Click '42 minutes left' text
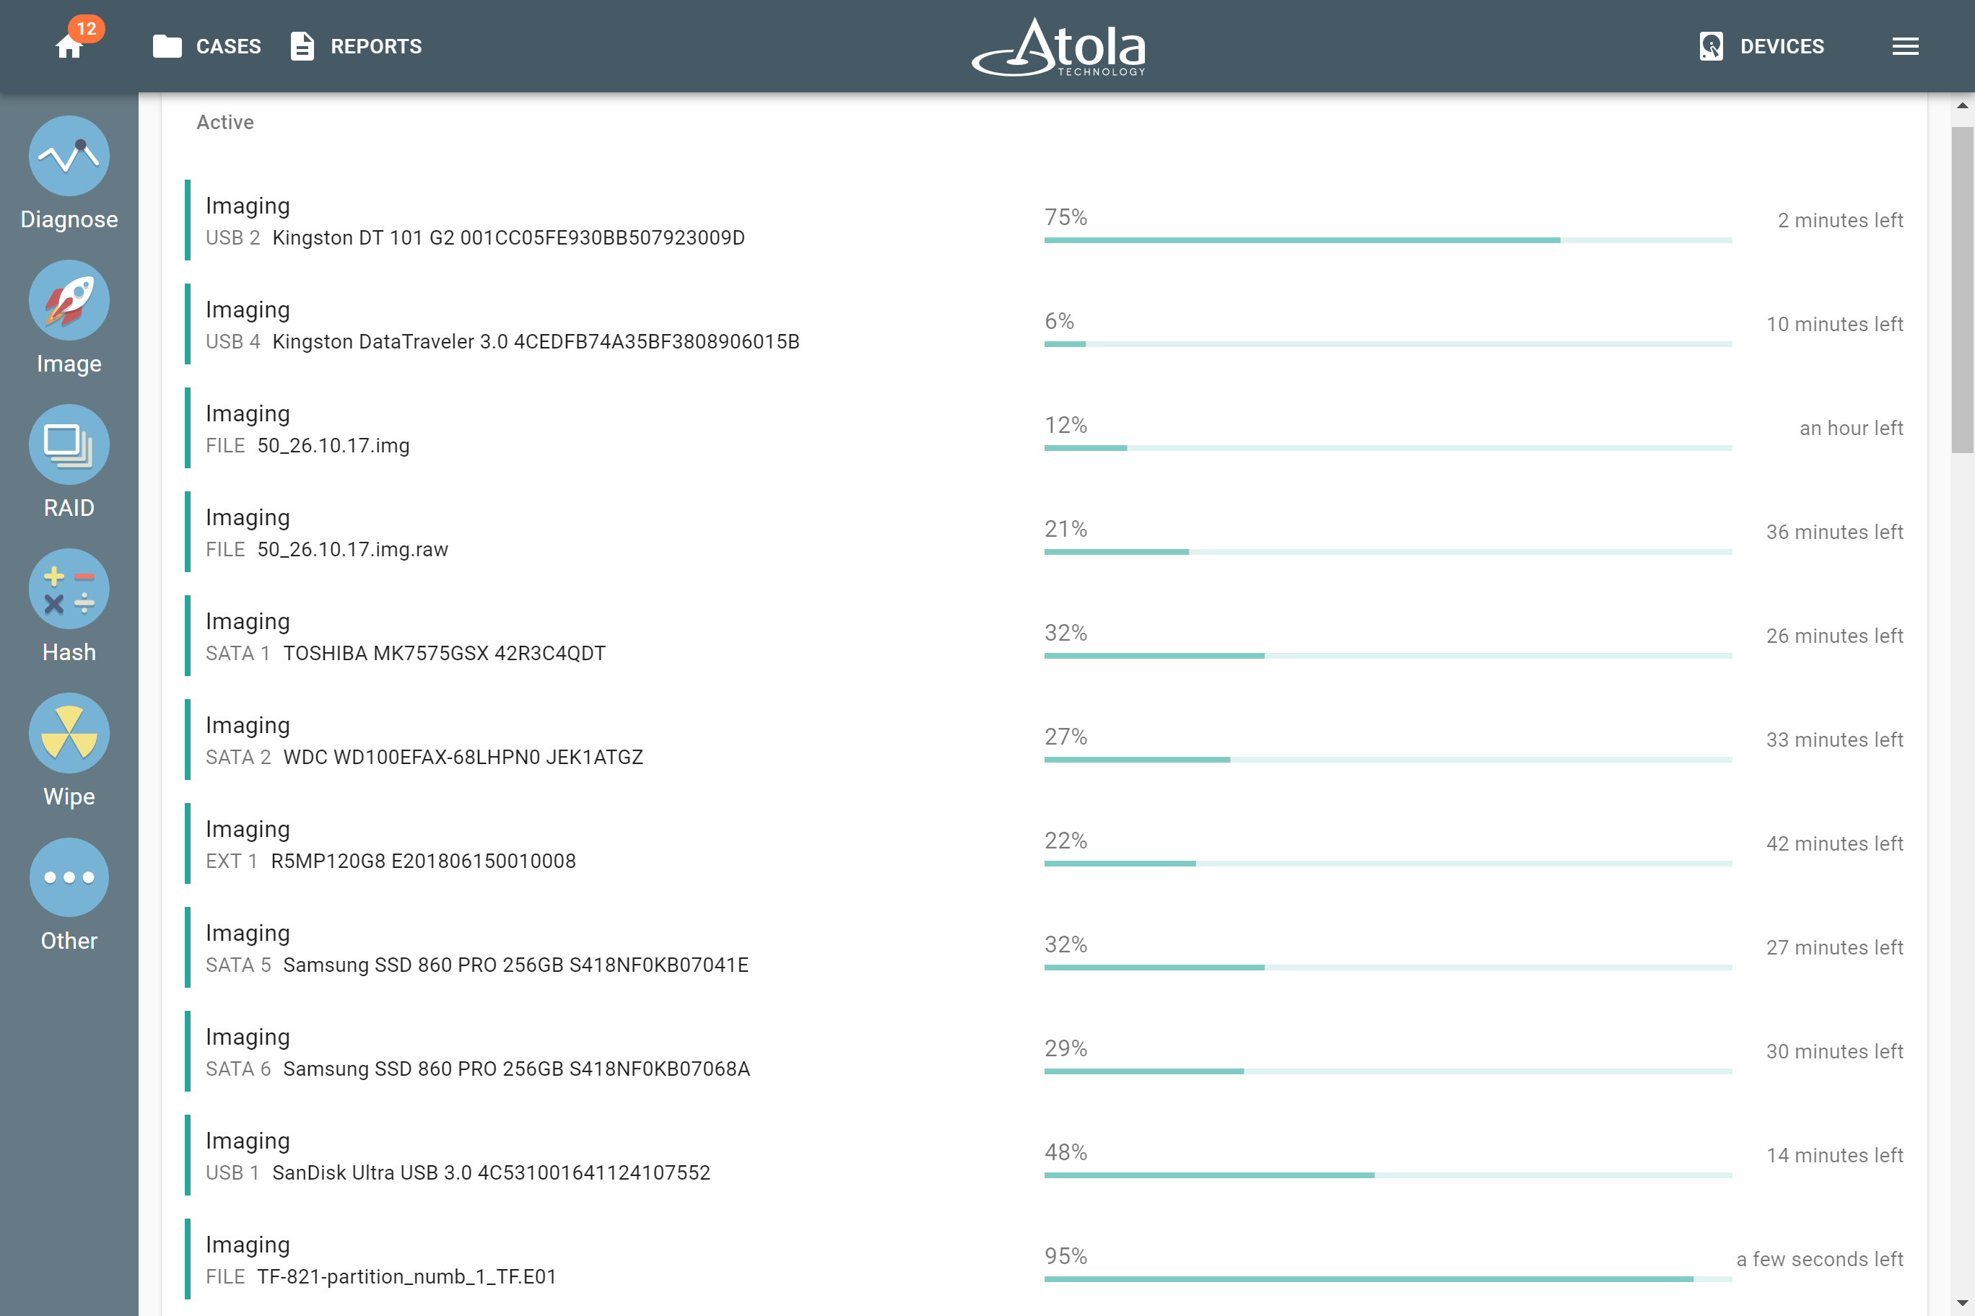1975x1316 pixels. pyautogui.click(x=1835, y=843)
